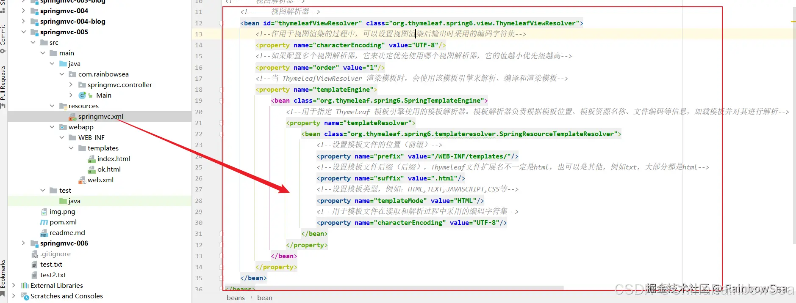Screen dimensions: 796x303
Task: Click the webapp folder icon
Action: pyautogui.click(x=63, y=127)
